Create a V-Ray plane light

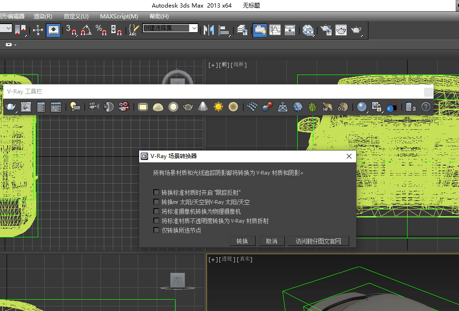tap(143, 107)
